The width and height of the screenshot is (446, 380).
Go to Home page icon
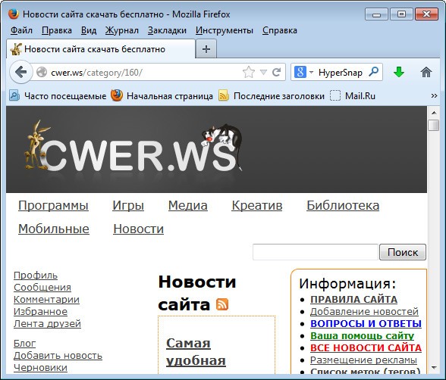[426, 72]
